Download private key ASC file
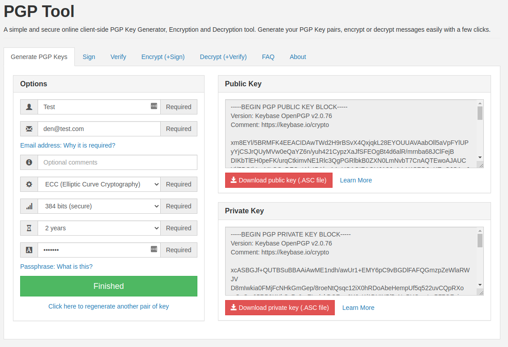 click(x=280, y=308)
